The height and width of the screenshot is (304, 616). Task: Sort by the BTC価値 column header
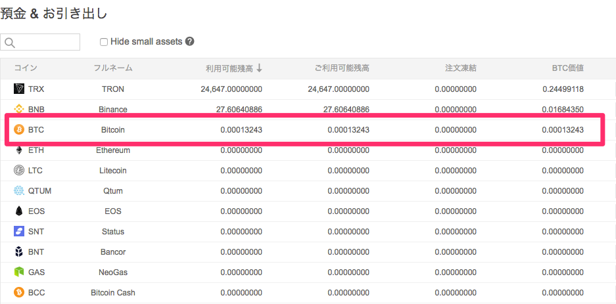567,68
